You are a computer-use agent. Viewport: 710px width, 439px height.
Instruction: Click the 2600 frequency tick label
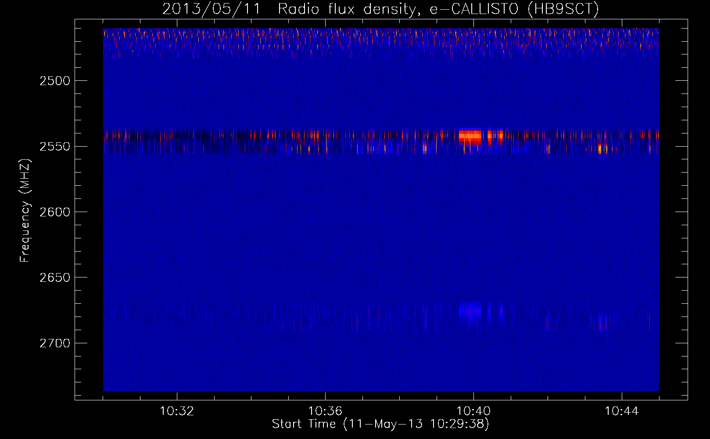click(x=54, y=212)
